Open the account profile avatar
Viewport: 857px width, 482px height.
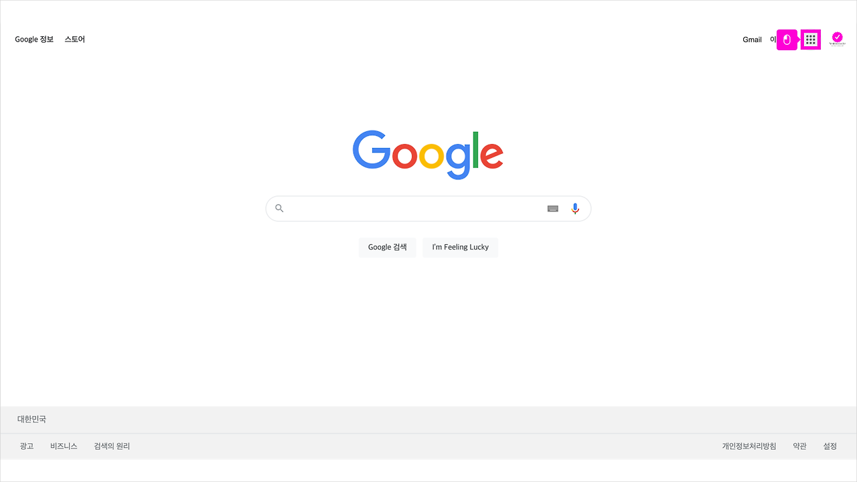pyautogui.click(x=837, y=39)
